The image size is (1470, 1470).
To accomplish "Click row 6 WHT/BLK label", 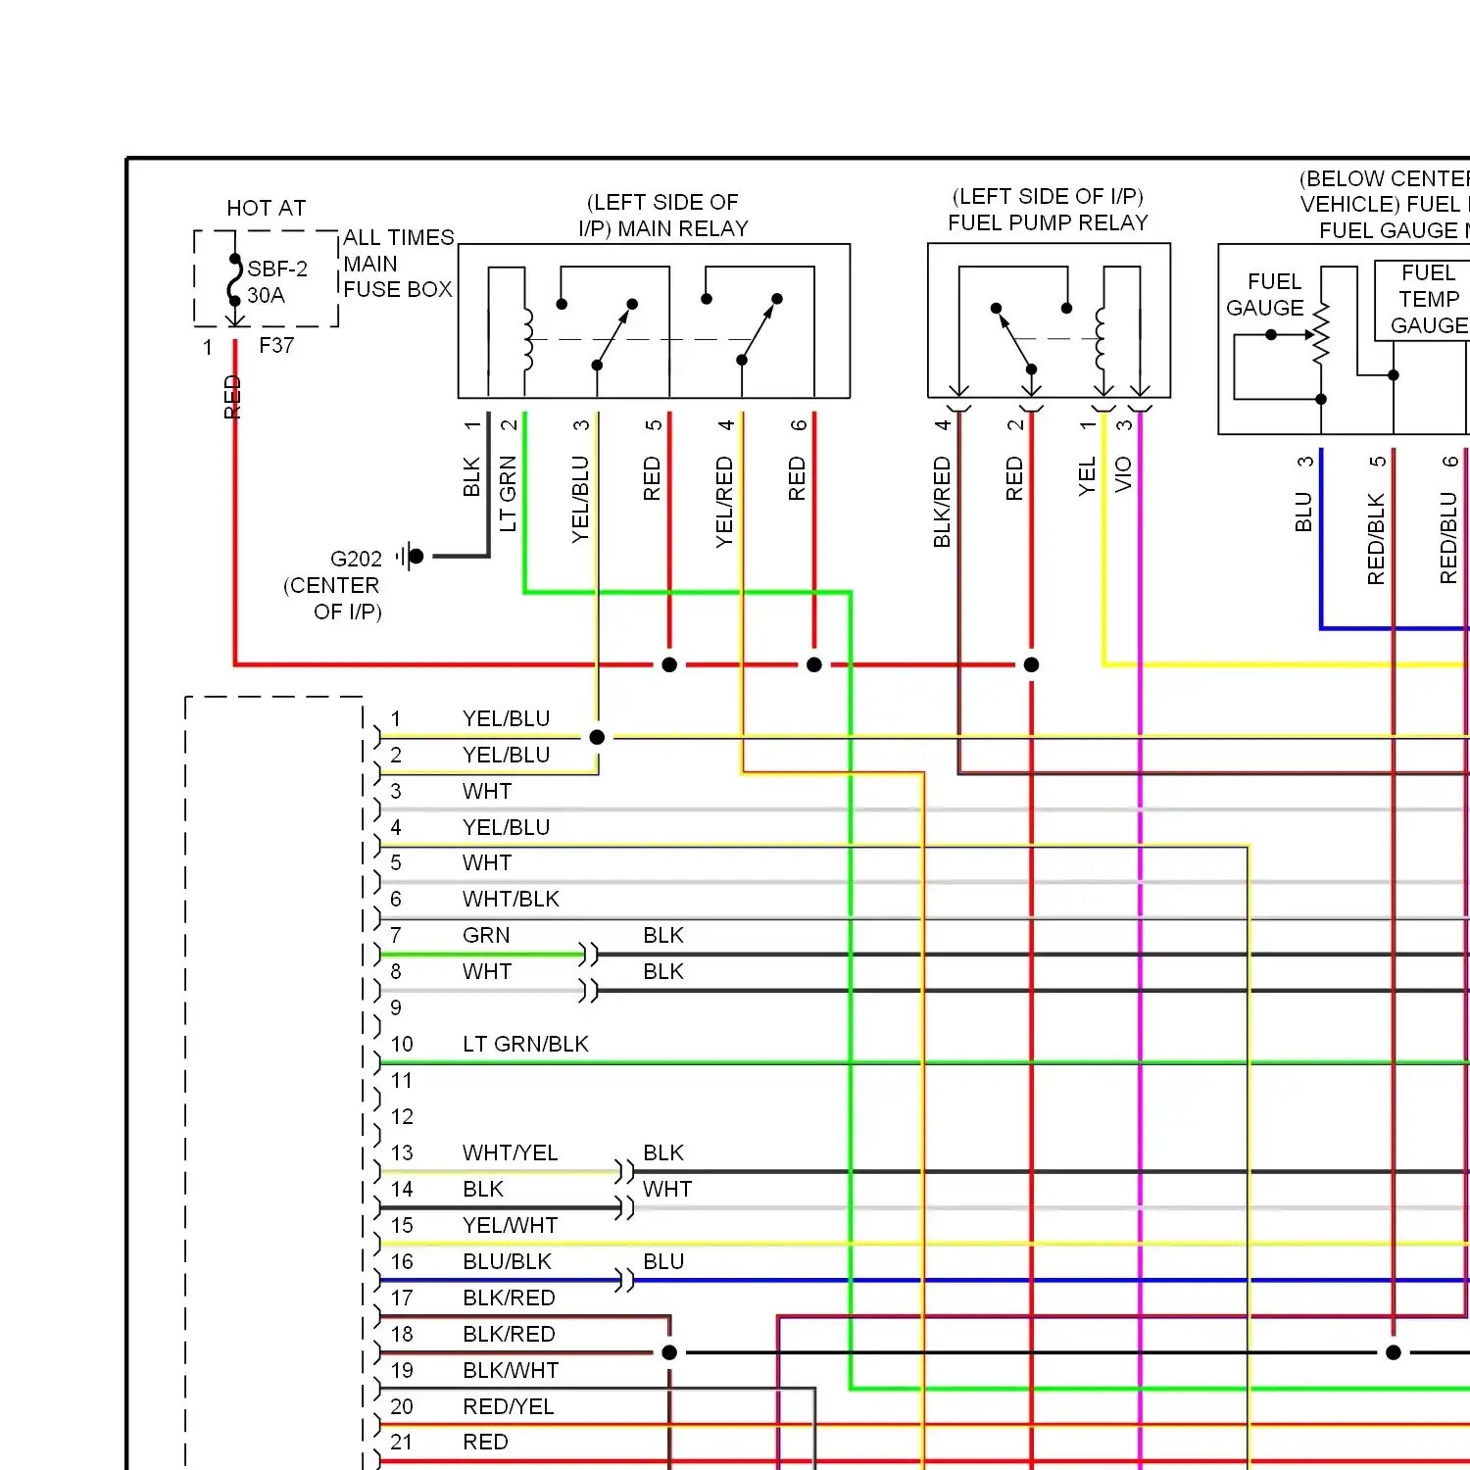I will [x=511, y=899].
